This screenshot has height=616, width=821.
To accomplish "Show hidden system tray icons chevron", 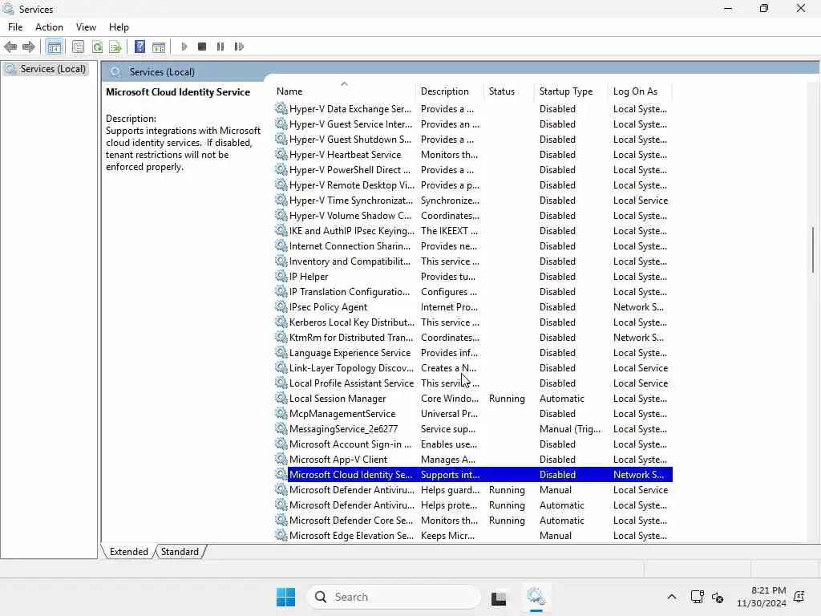I will click(x=672, y=597).
